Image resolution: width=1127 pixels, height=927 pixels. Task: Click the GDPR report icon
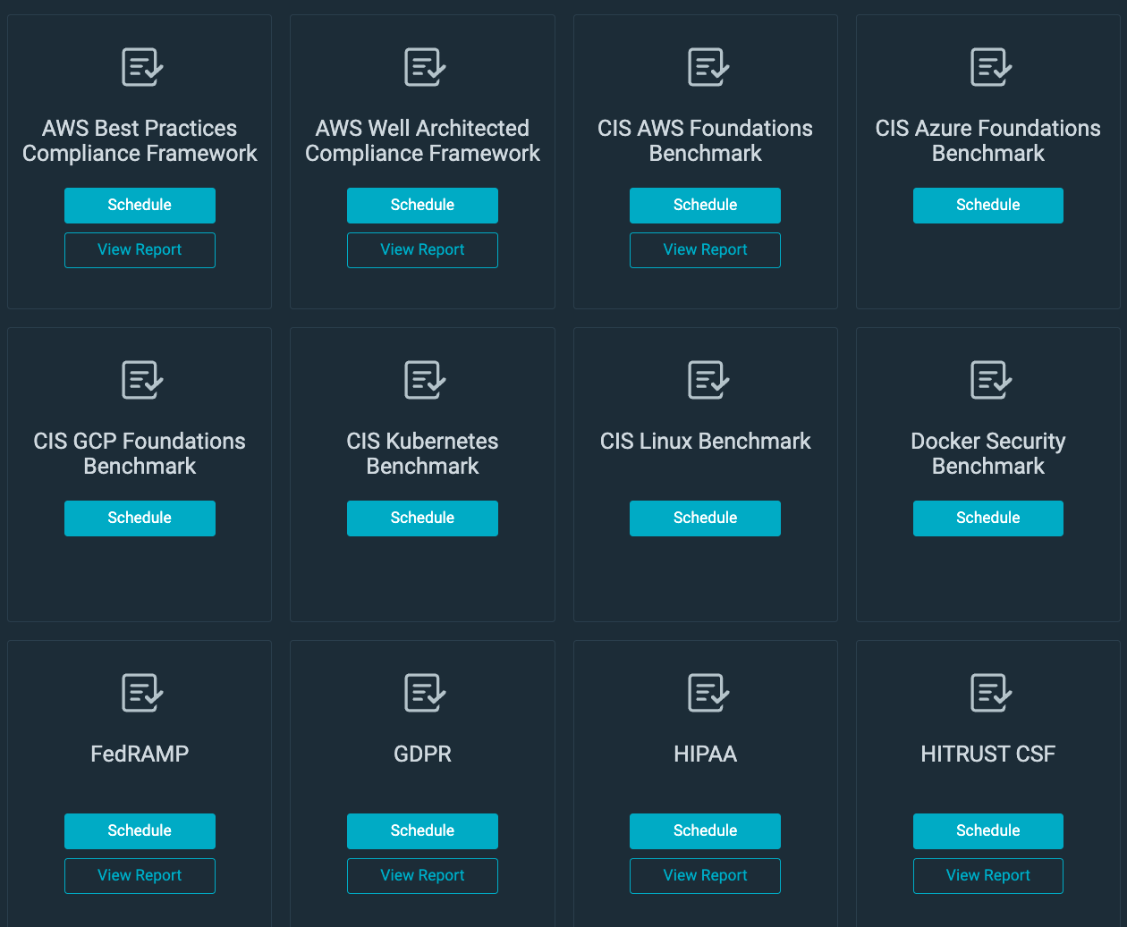tap(425, 693)
